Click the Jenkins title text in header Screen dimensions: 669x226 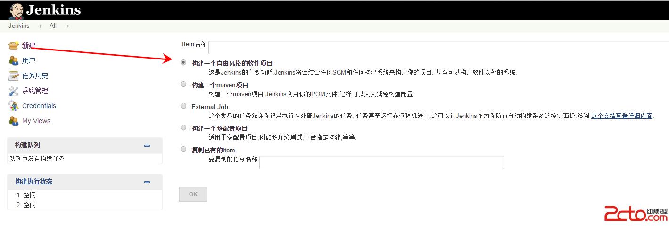coord(53,10)
